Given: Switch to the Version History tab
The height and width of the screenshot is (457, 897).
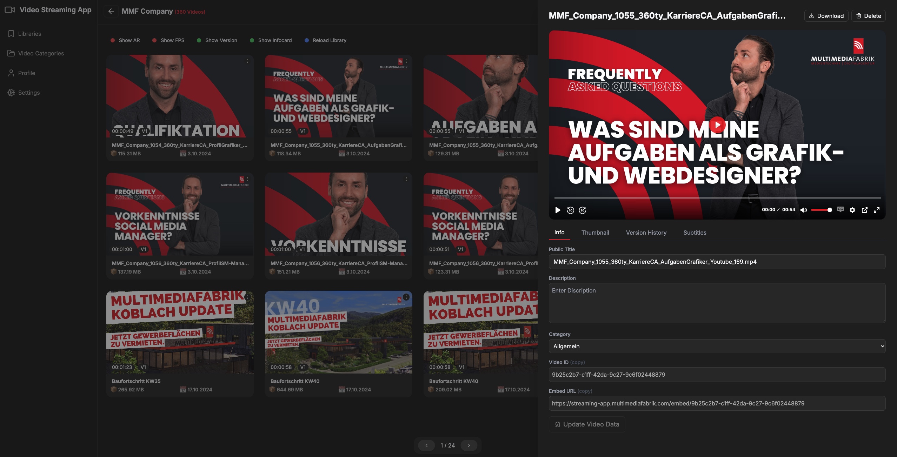Looking at the screenshot, I should pos(646,233).
